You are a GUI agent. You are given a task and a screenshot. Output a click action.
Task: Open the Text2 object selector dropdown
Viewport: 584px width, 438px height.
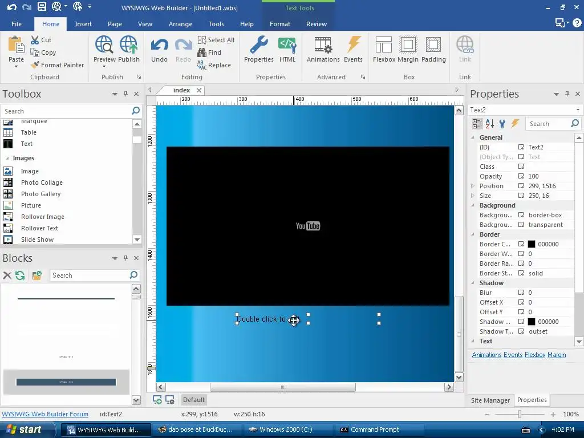(x=578, y=110)
